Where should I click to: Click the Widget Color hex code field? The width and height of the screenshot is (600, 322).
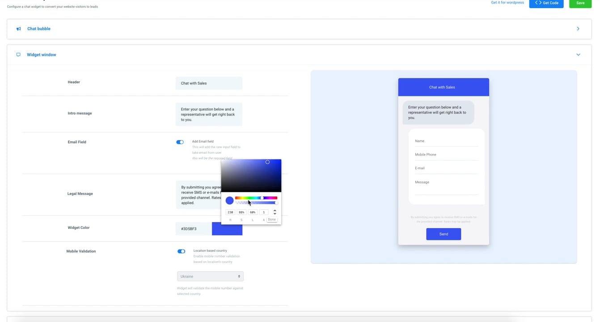pos(194,229)
